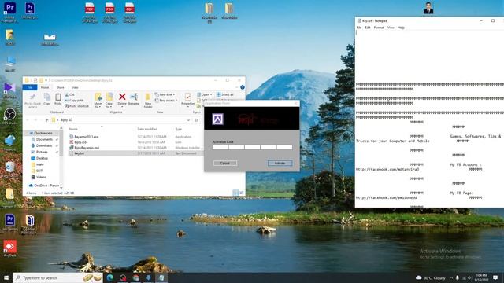Select Downloads in navigation pane

pyautogui.click(x=44, y=145)
